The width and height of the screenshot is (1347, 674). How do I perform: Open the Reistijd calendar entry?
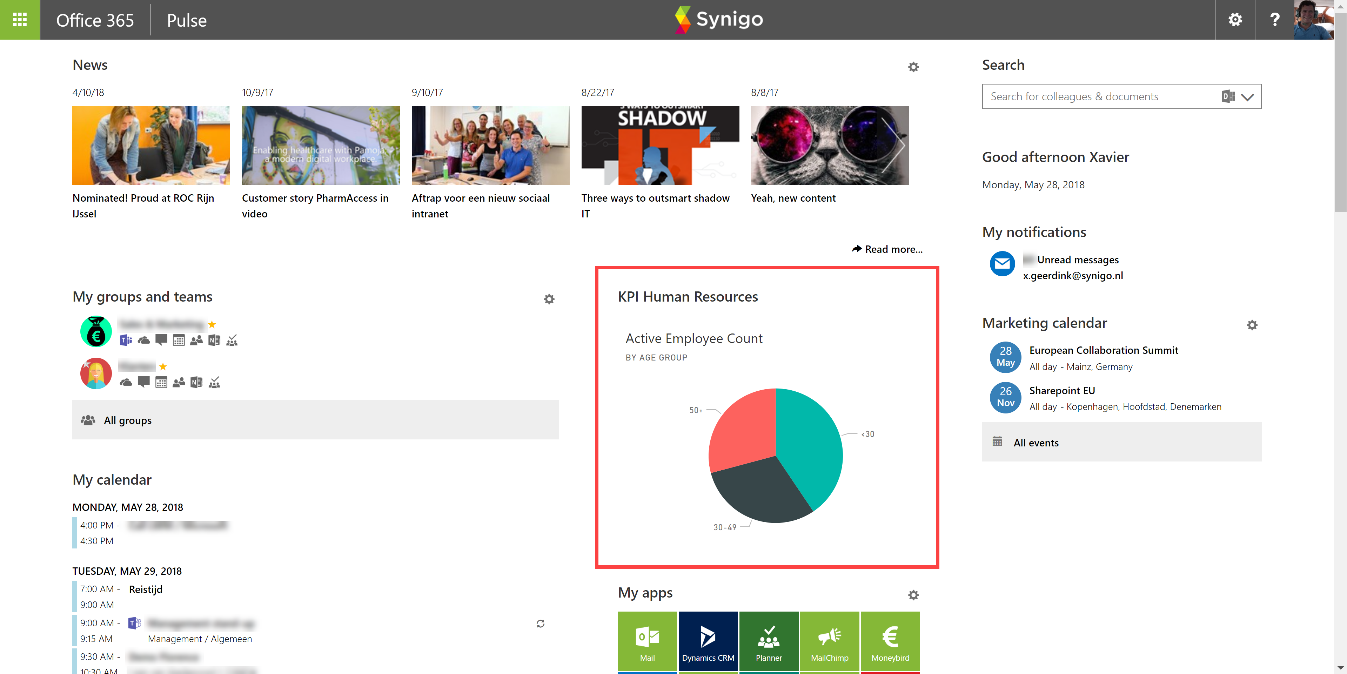pos(145,589)
